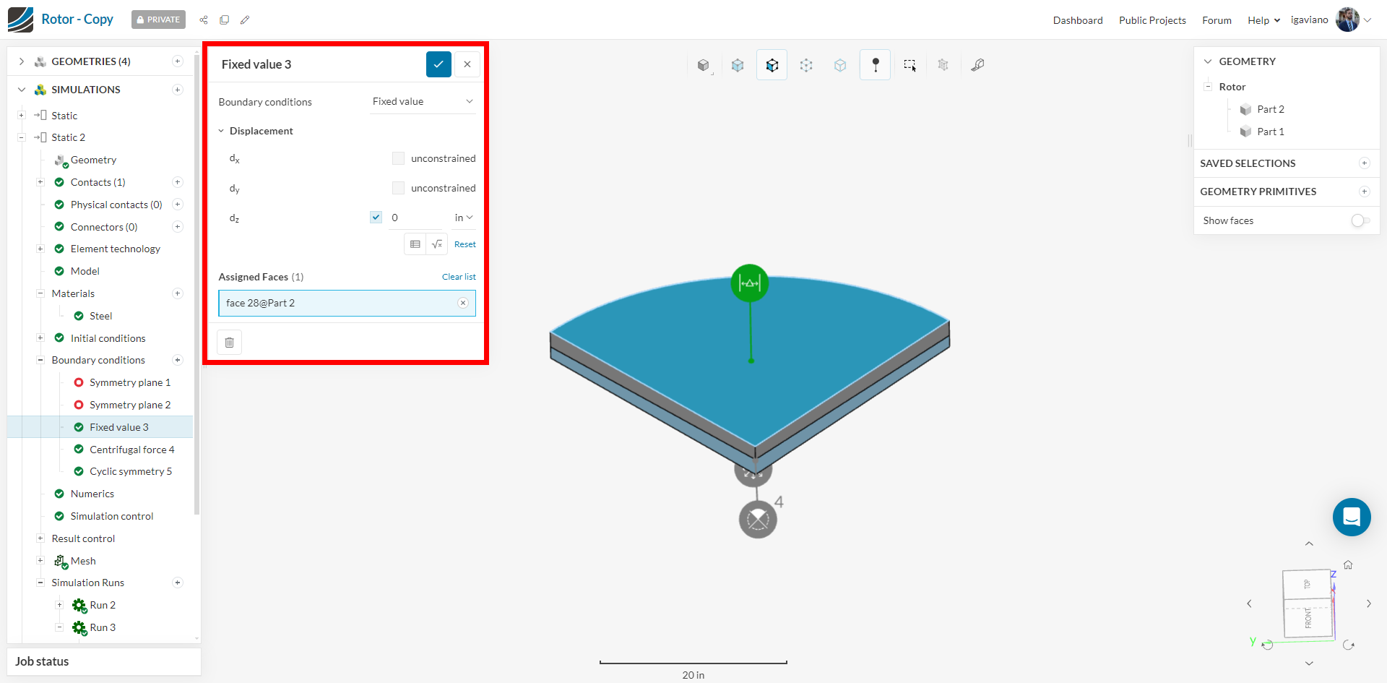Image resolution: width=1387 pixels, height=683 pixels.
Task: Activate the dotted-cube edge selection tool
Action: pyautogui.click(x=806, y=65)
